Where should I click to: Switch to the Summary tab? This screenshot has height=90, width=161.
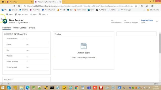coord(7,28)
